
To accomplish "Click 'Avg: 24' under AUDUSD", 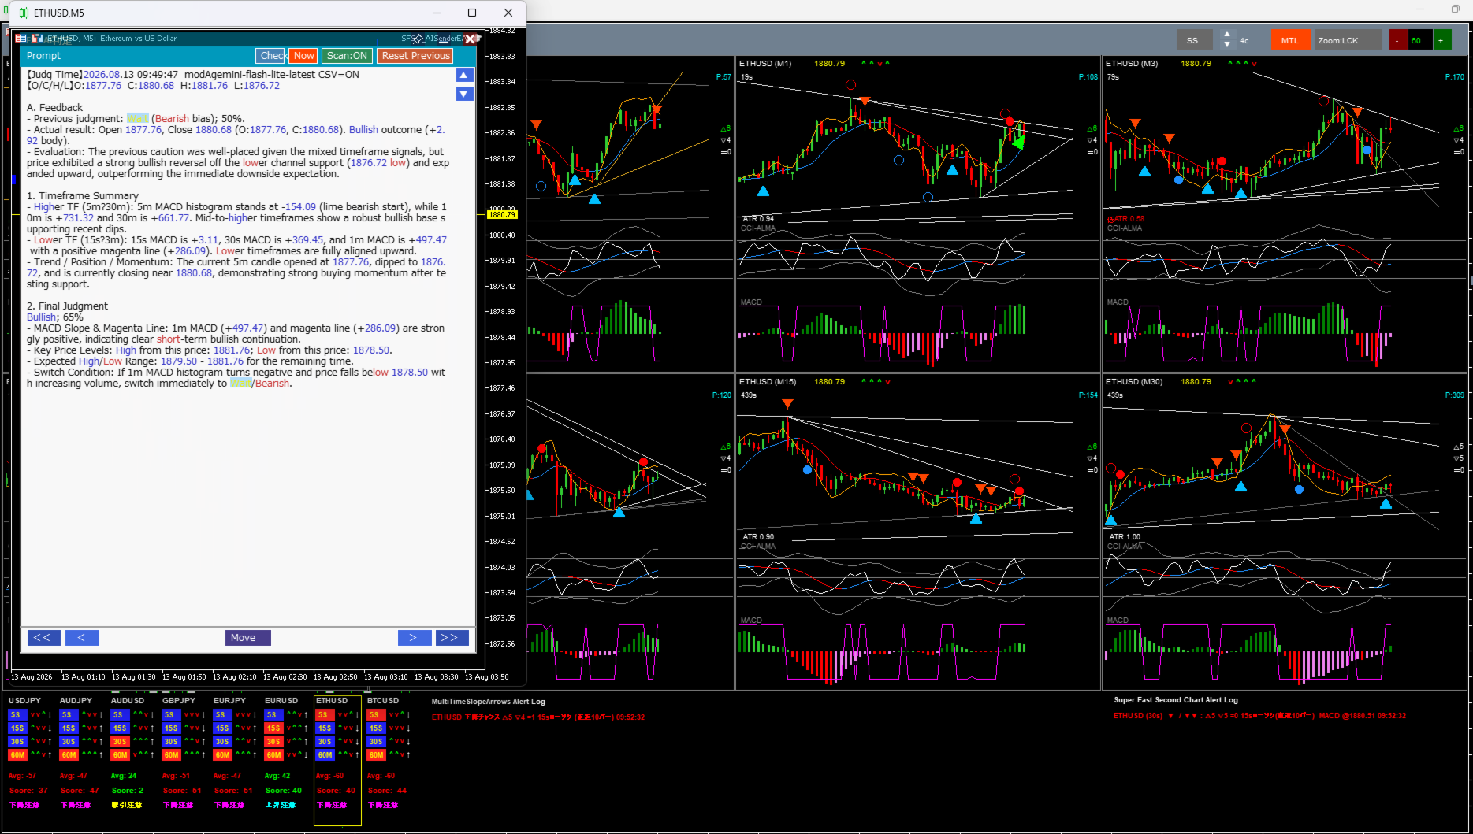I will pyautogui.click(x=124, y=776).
